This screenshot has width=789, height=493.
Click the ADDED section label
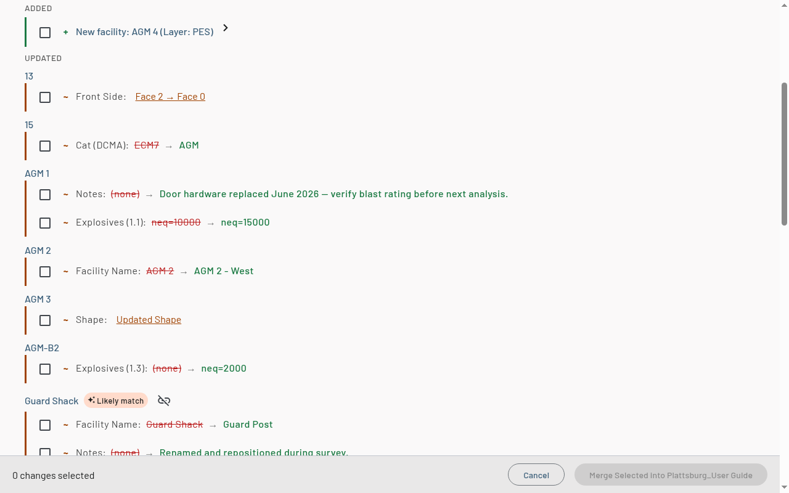[x=38, y=9]
